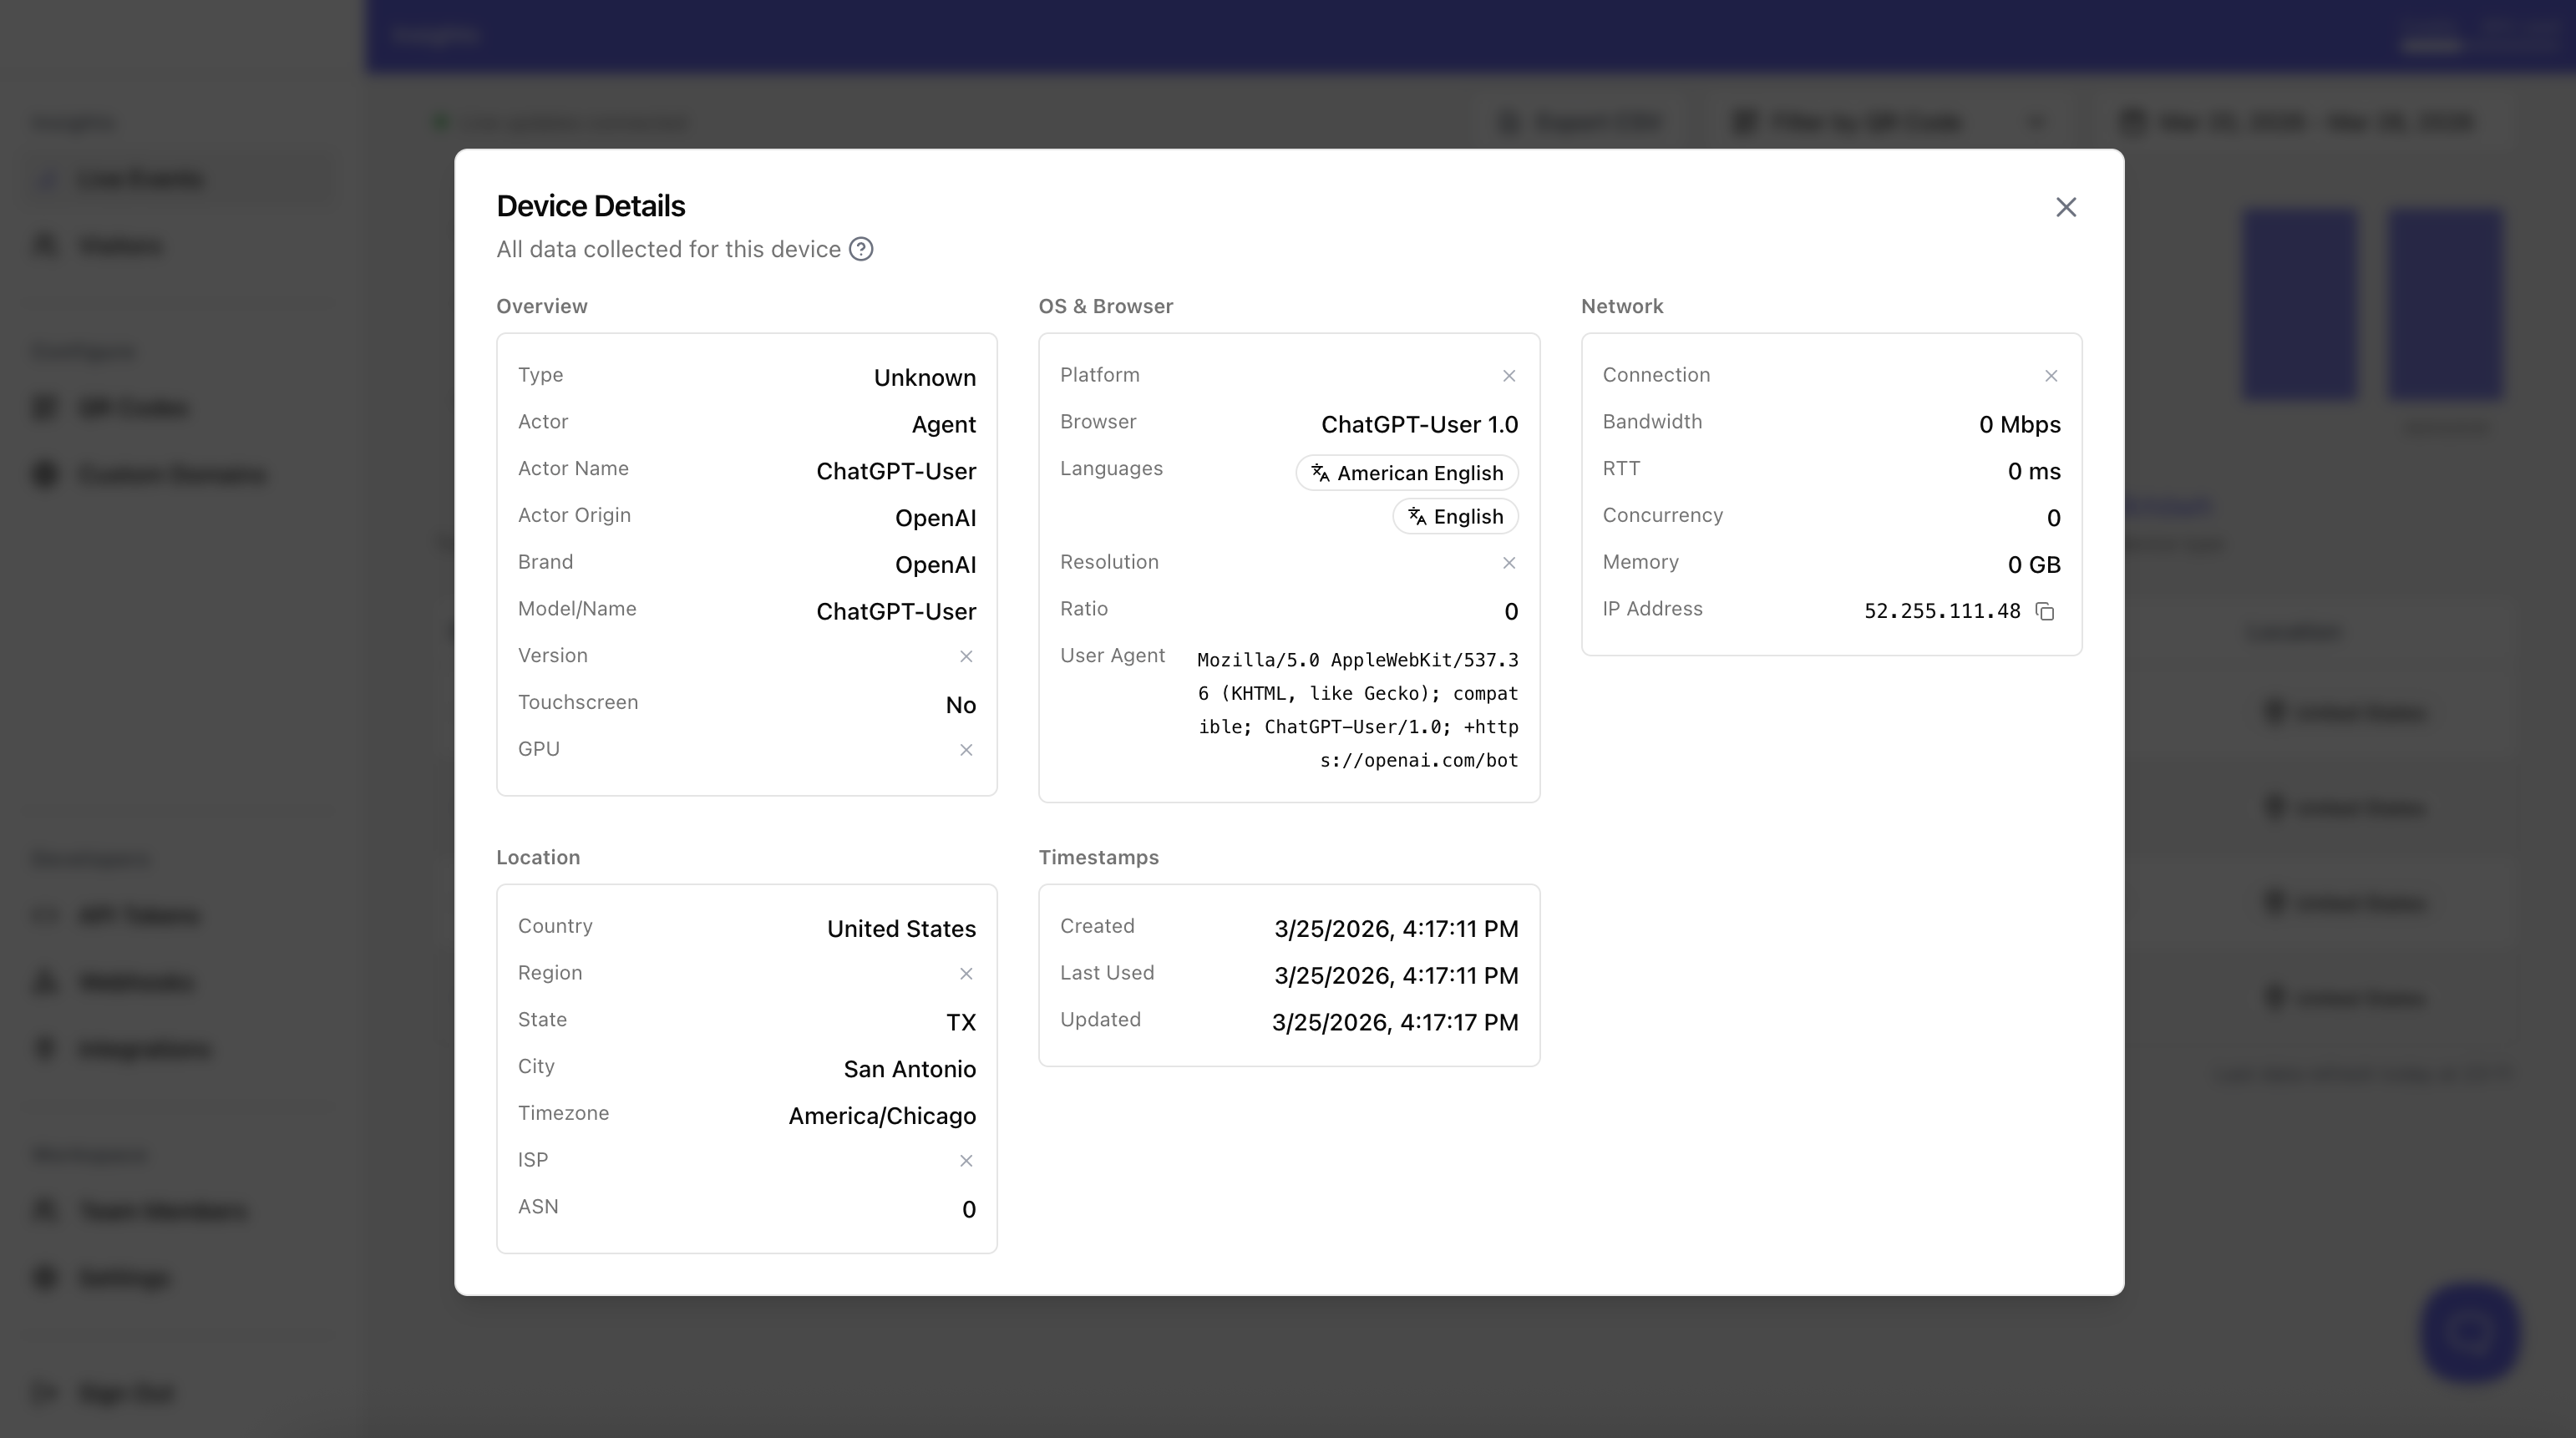Click the translate icon on the English tag
Screen dimensions: 2576x1438
click(x=1417, y=516)
